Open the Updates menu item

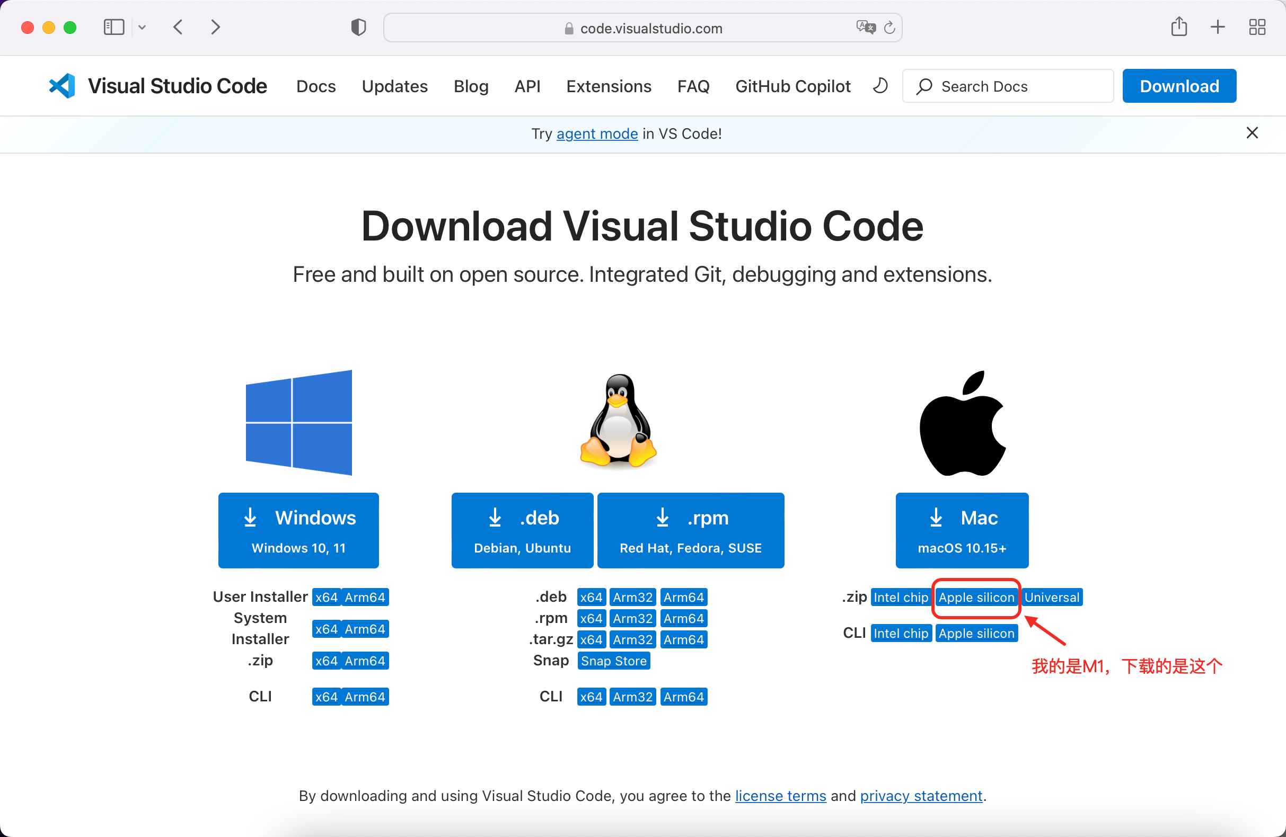click(x=394, y=86)
